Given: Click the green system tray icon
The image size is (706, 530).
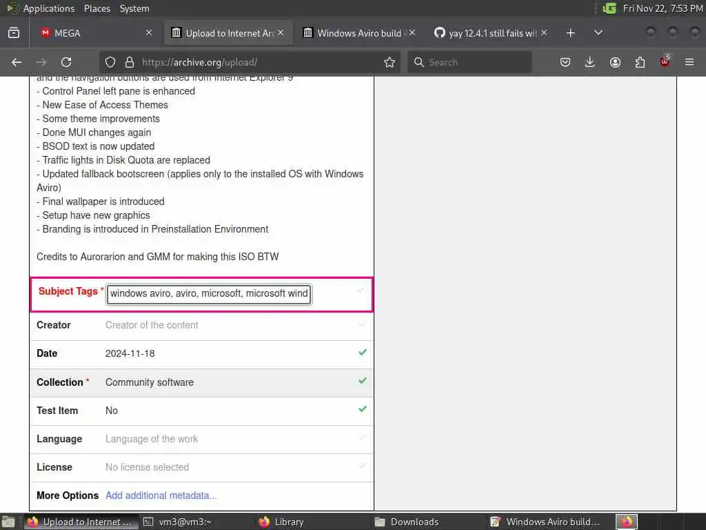Looking at the screenshot, I should click(x=609, y=8).
